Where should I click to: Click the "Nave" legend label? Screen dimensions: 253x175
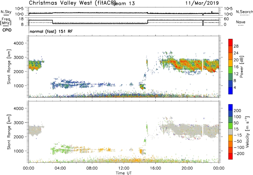pos(240,22)
